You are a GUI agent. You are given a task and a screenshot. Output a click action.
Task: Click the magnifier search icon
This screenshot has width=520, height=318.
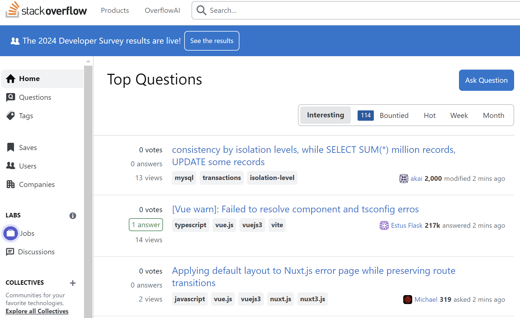click(x=201, y=10)
